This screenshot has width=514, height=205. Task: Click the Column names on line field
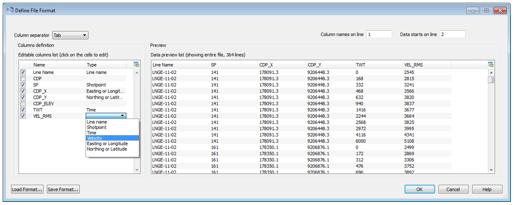coord(379,34)
